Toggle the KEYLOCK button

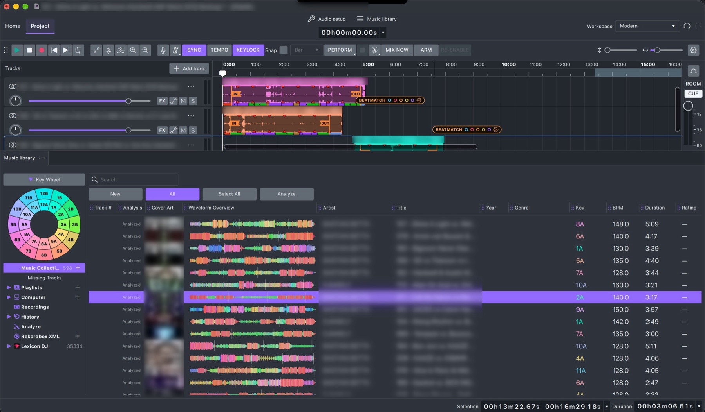point(248,50)
